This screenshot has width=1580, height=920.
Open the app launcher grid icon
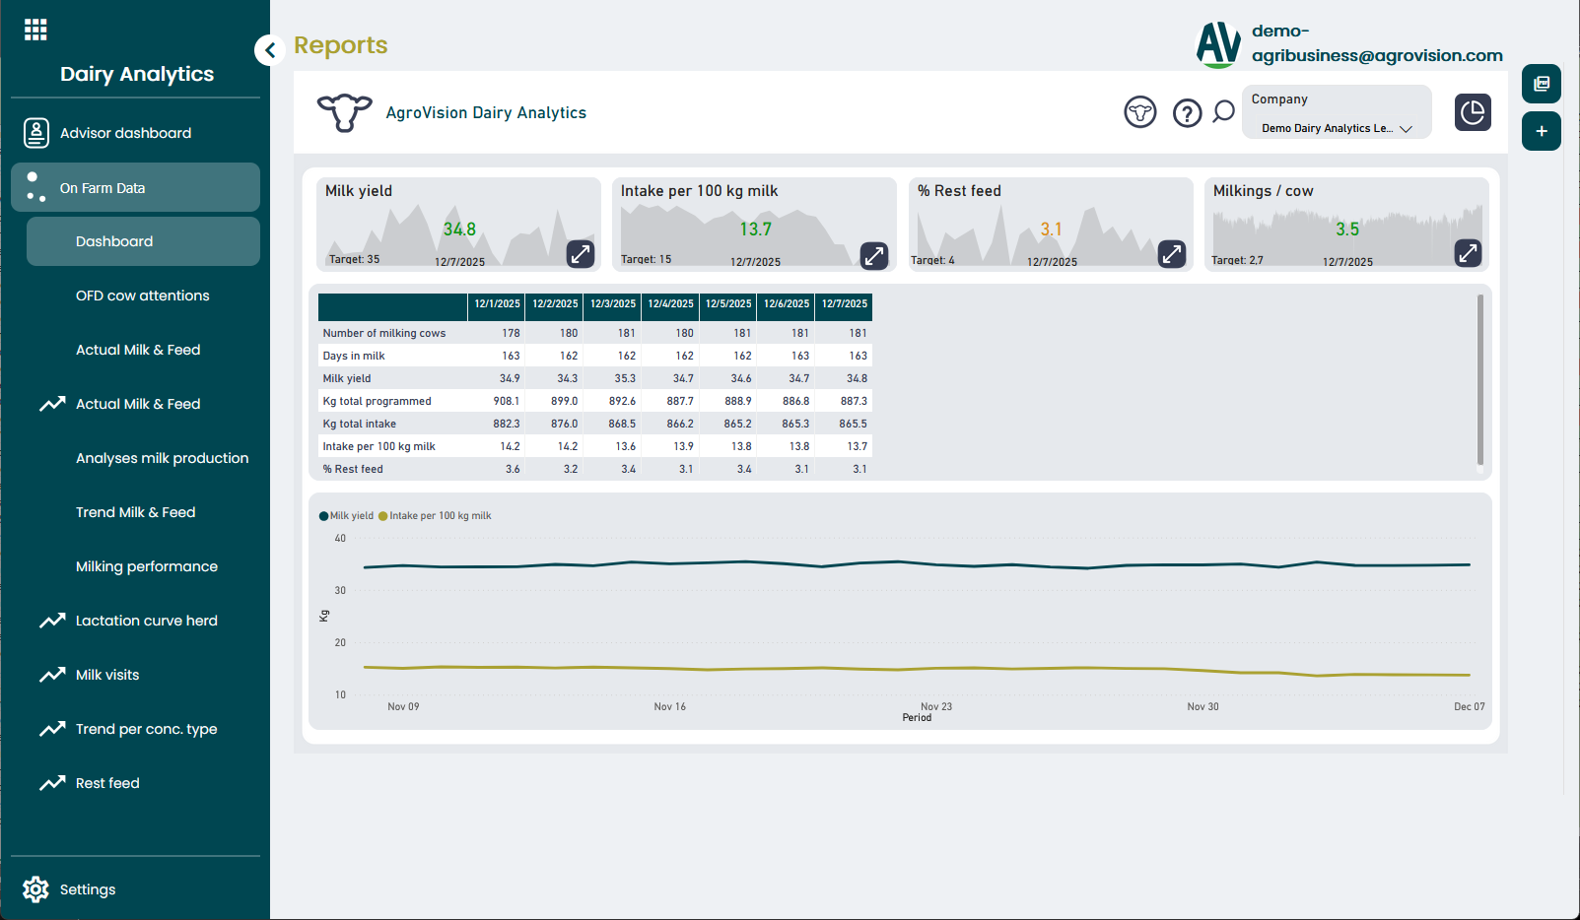35,30
